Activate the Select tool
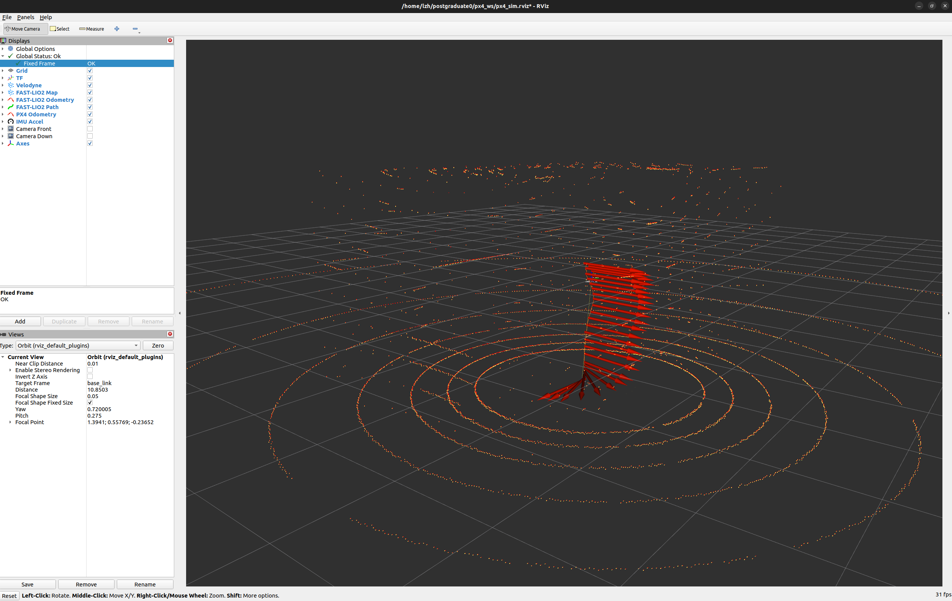This screenshot has height=601, width=952. pyautogui.click(x=60, y=29)
